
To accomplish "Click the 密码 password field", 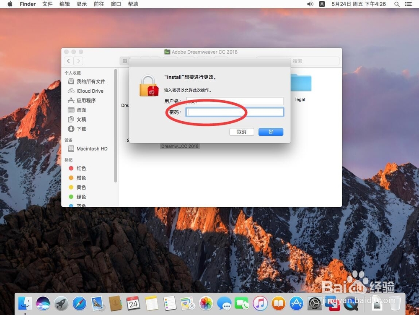I will pos(235,112).
